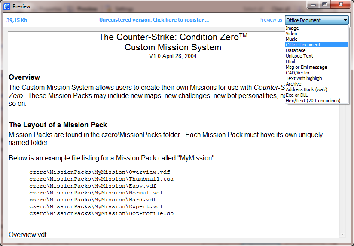Select 'Html' preview mode
Viewport: 354px width, 246px height.
pyautogui.click(x=290, y=61)
